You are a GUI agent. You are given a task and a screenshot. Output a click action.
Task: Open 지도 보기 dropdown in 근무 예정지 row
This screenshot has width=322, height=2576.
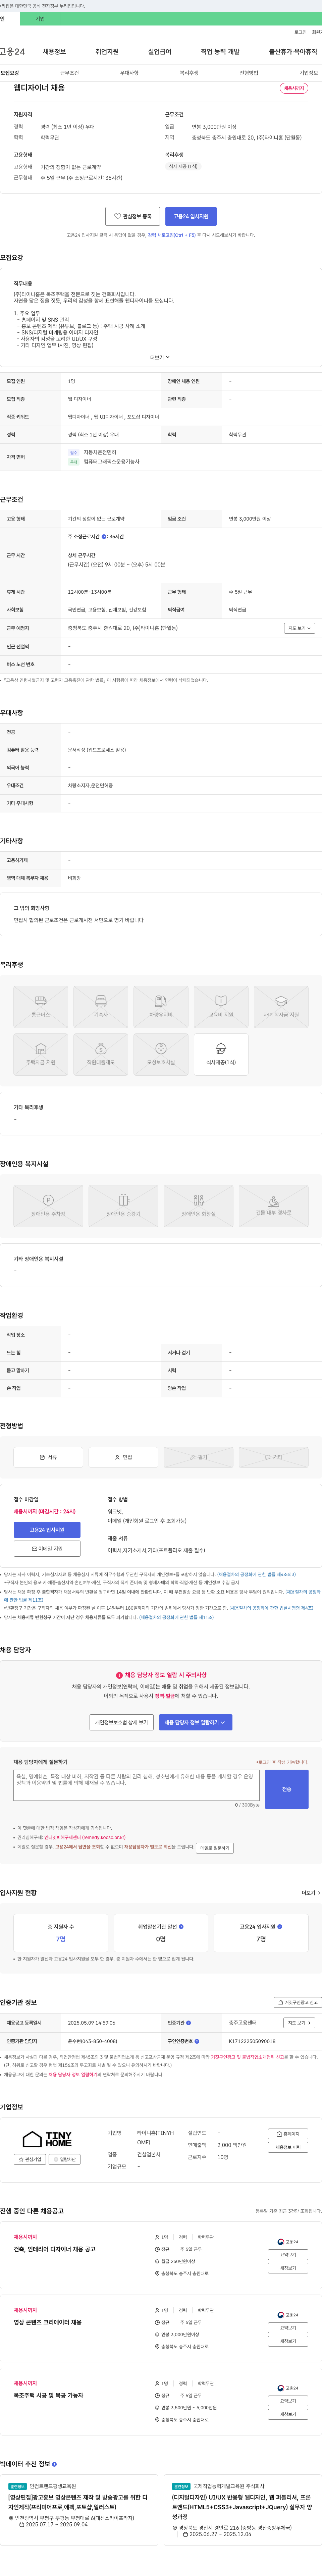tap(300, 628)
